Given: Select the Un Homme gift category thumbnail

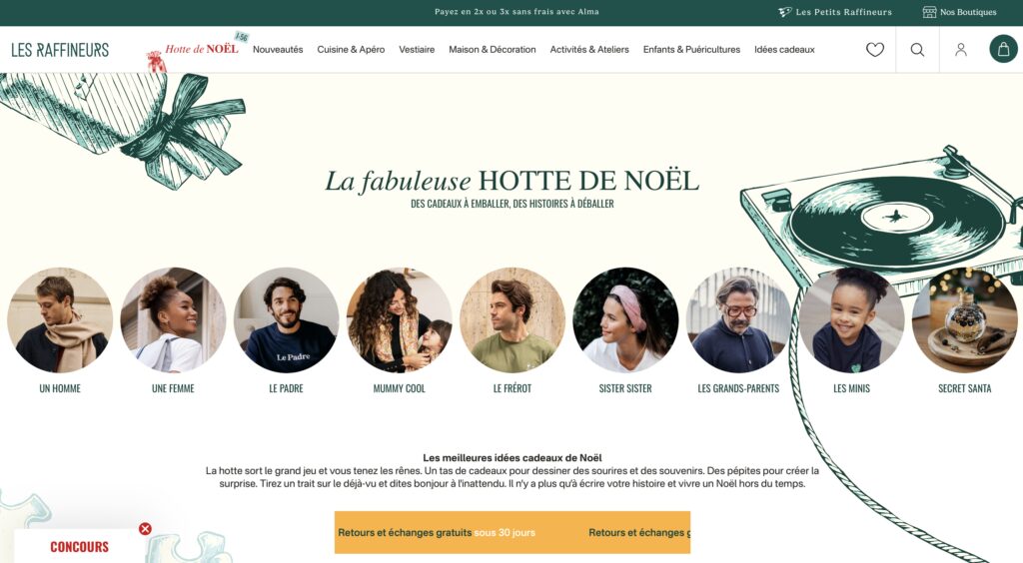Looking at the screenshot, I should coord(60,320).
